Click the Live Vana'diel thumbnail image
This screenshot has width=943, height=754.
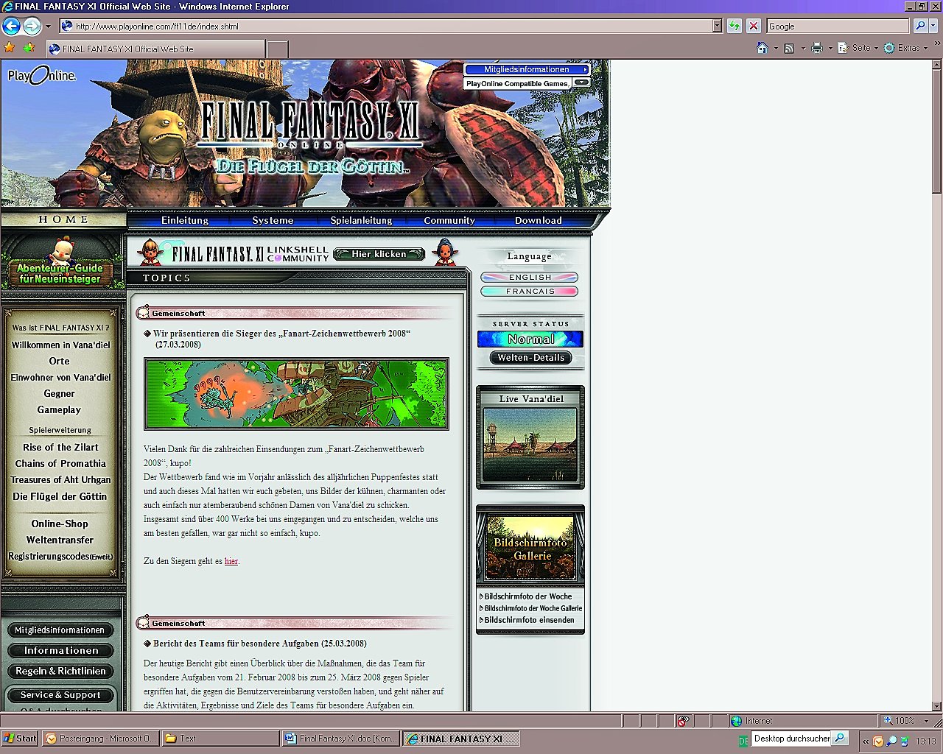point(530,444)
